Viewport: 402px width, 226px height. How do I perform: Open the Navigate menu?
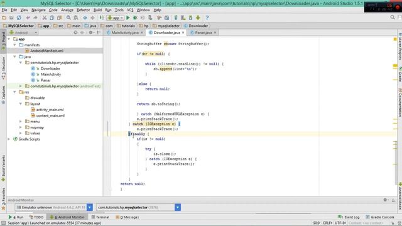click(x=38, y=10)
